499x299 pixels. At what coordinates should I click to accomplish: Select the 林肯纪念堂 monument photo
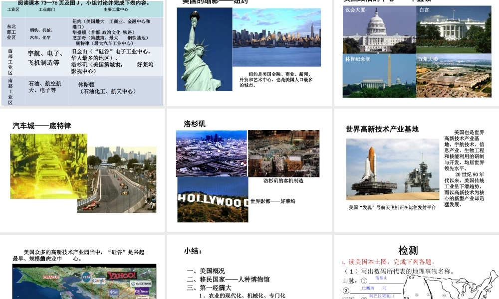pyautogui.click(x=379, y=76)
